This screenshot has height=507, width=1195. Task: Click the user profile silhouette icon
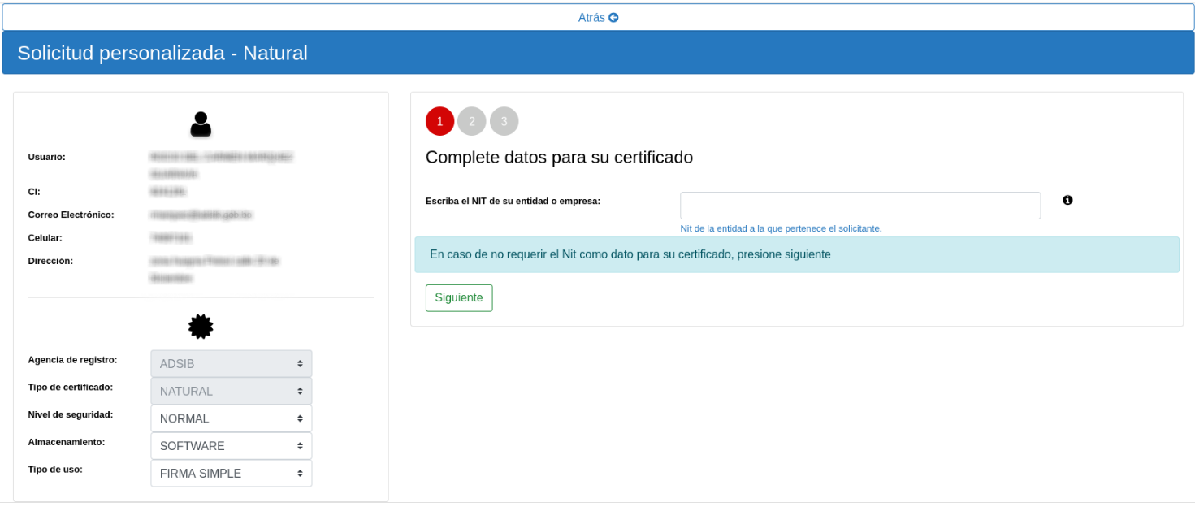tap(201, 124)
